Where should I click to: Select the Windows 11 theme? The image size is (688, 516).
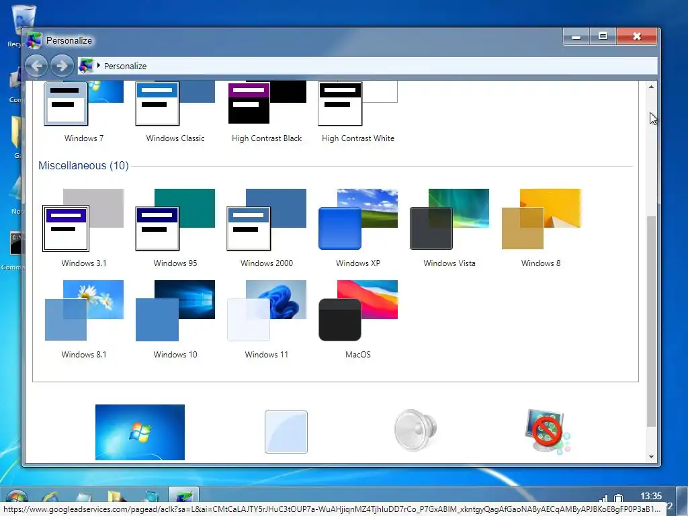point(266,319)
